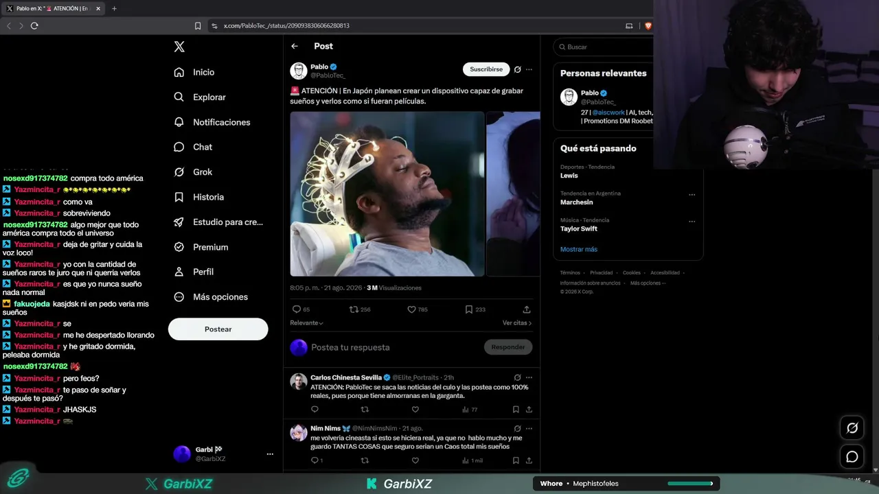Reload the page in the browser
Image resolution: width=879 pixels, height=494 pixels.
point(34,25)
